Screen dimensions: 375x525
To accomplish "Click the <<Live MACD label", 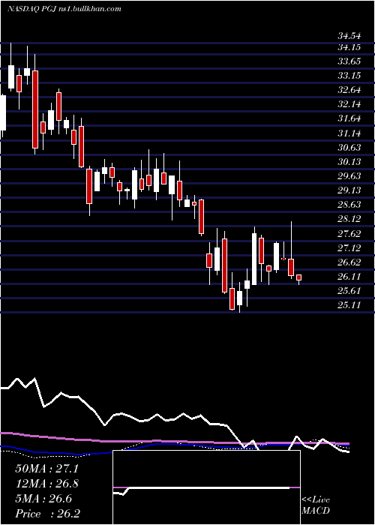I will click(x=316, y=505).
